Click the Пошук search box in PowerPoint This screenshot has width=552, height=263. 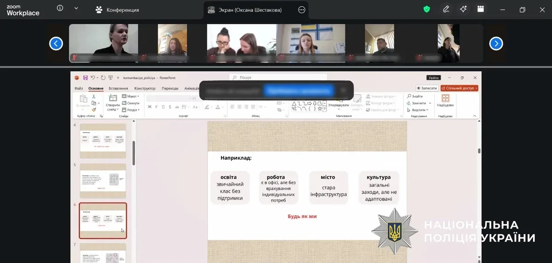point(278,78)
